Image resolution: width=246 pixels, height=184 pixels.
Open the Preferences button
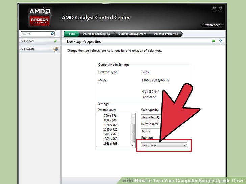click(x=212, y=25)
